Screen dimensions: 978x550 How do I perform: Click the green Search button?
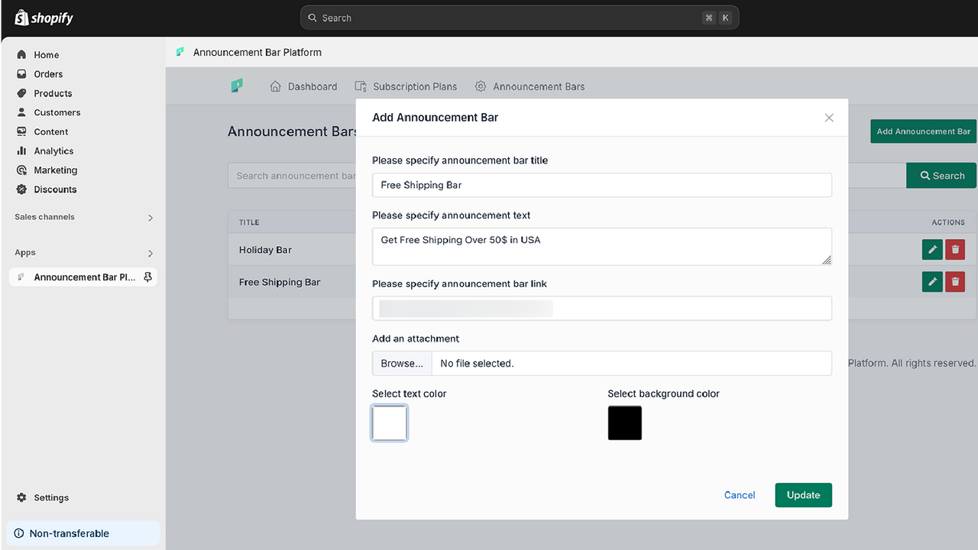(x=941, y=176)
